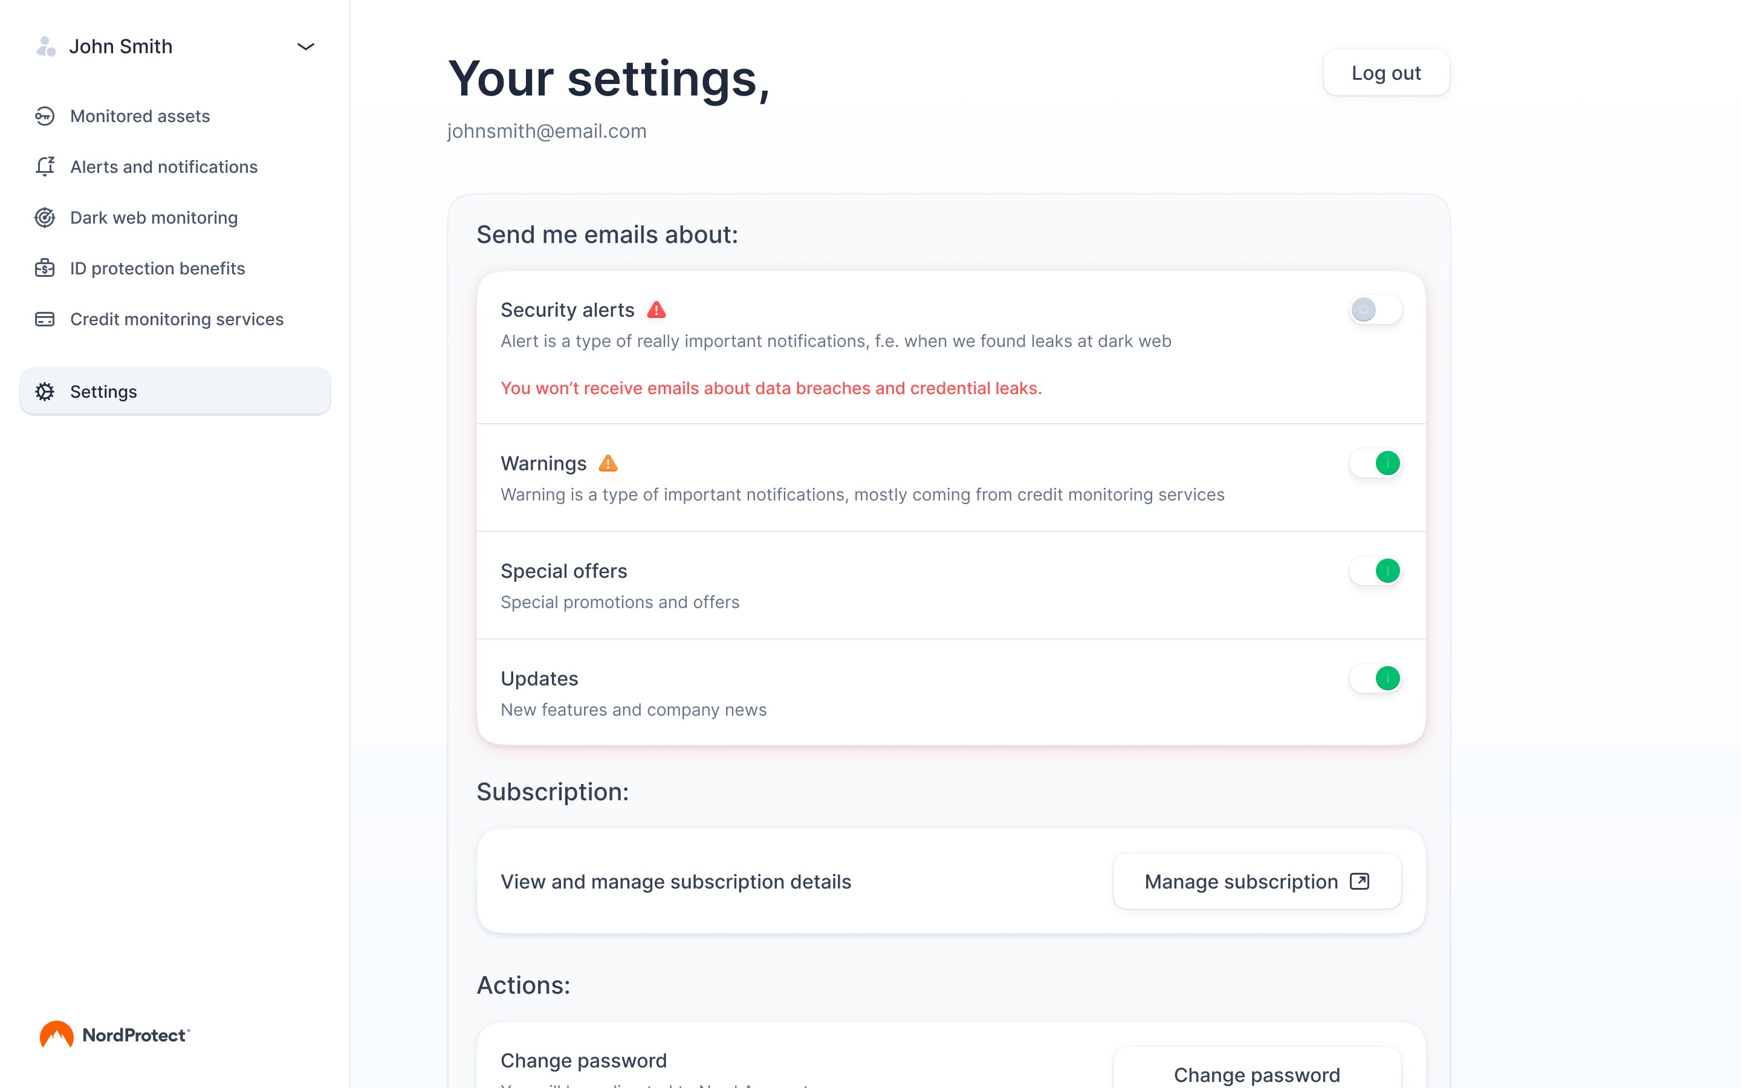
Task: Go to Alerts and notifications
Action: click(175, 167)
